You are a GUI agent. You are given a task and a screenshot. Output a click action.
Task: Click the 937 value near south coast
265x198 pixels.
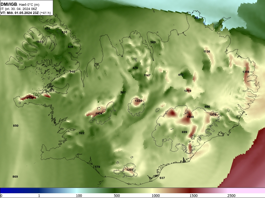pyautogui.click(x=162, y=178)
